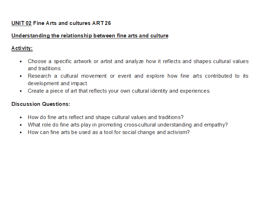
Task: Click the bullet before "How can fine arts be used"
Action: [x=21, y=133]
